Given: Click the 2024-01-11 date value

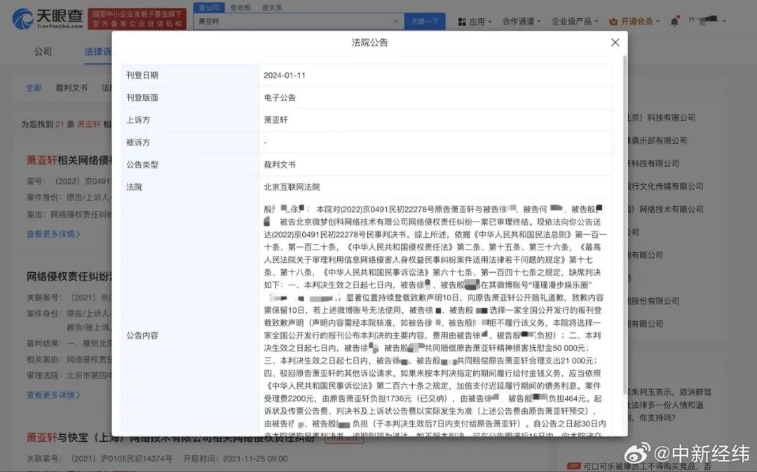Looking at the screenshot, I should point(285,75).
